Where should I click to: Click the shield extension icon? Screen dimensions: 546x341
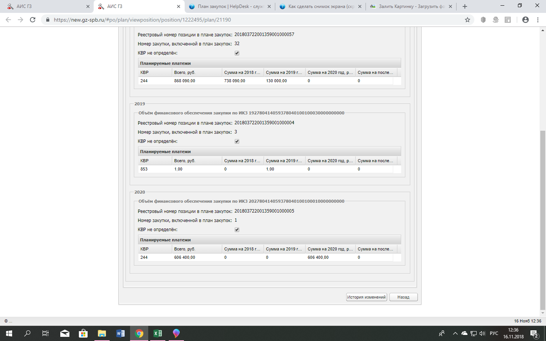[483, 20]
